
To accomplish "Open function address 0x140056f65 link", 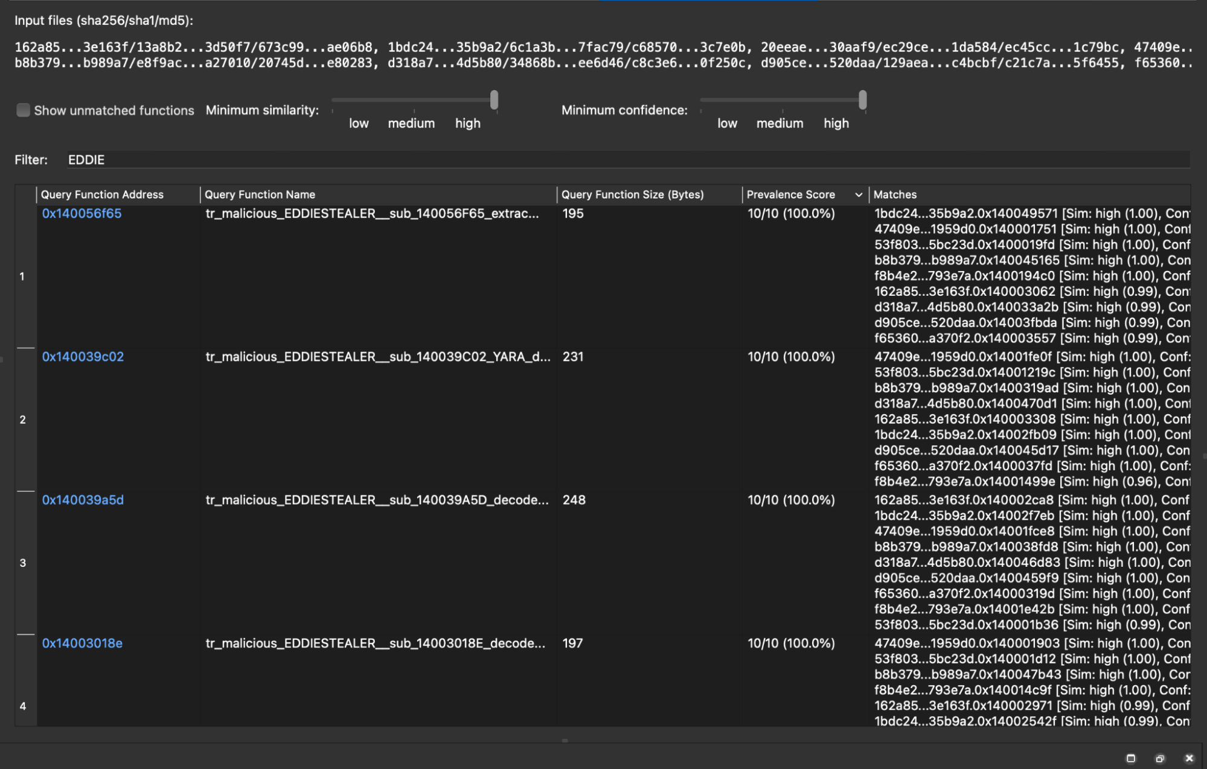I will pos(82,214).
